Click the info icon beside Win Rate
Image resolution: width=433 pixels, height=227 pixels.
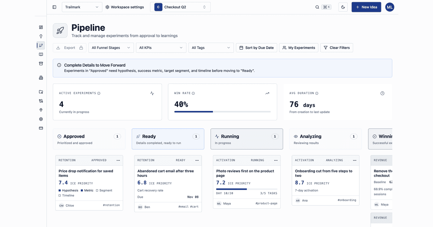tap(193, 93)
